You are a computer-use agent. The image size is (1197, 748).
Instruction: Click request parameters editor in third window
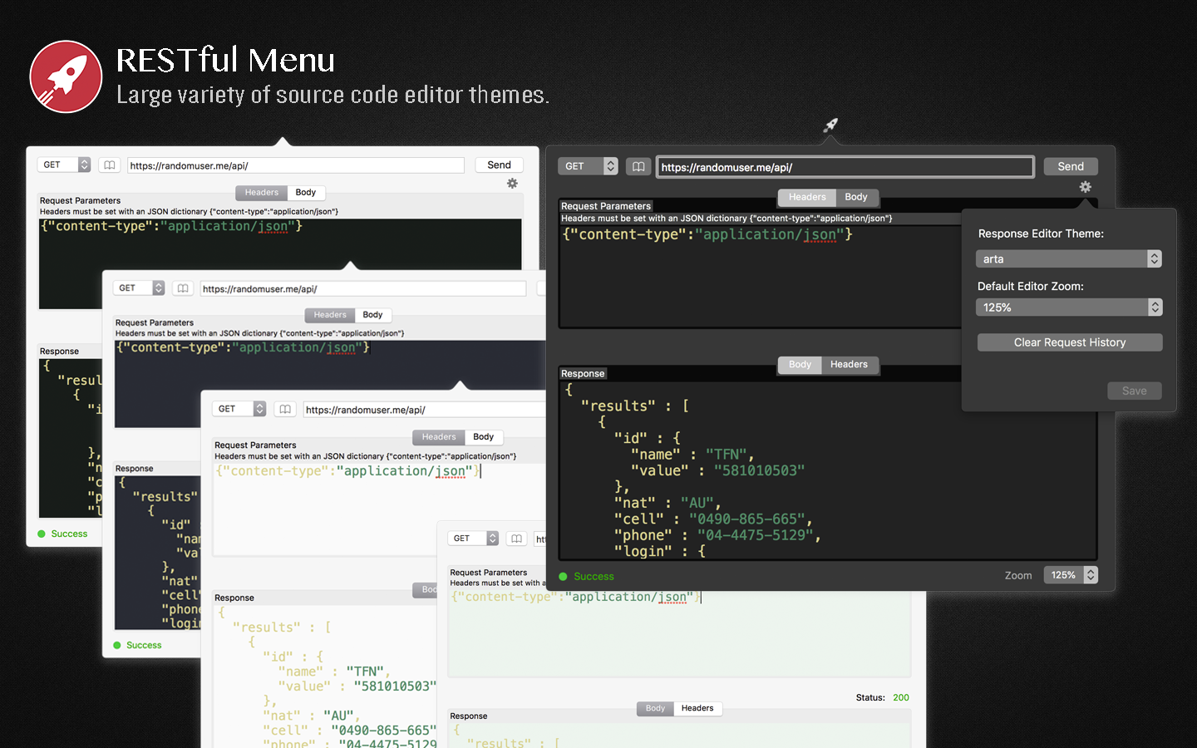378,509
